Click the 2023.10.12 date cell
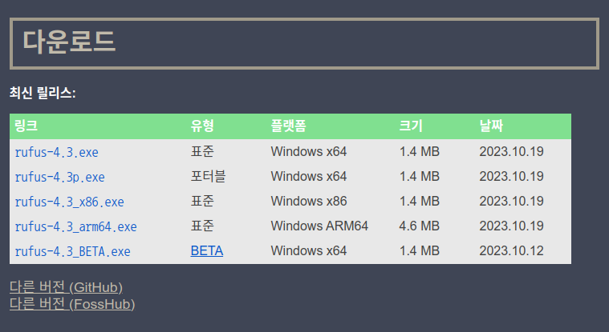609x332 pixels. point(511,251)
